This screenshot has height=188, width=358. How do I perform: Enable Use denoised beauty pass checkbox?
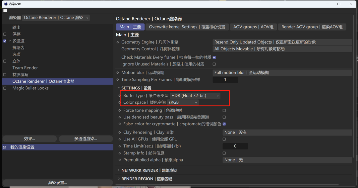coord(224,117)
